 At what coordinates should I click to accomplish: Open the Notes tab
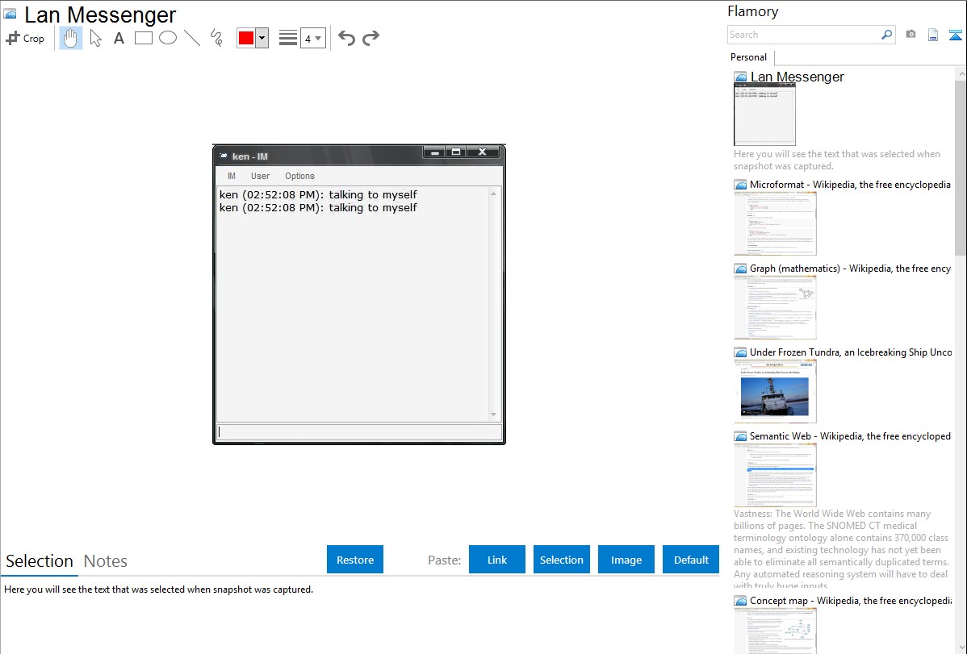[x=106, y=561]
